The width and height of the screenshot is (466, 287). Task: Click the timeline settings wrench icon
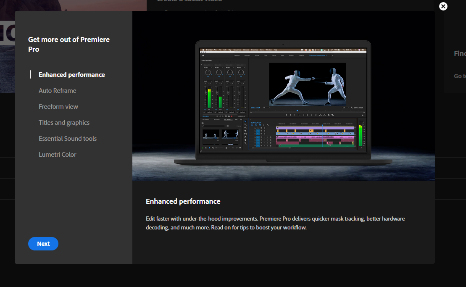tap(267, 125)
